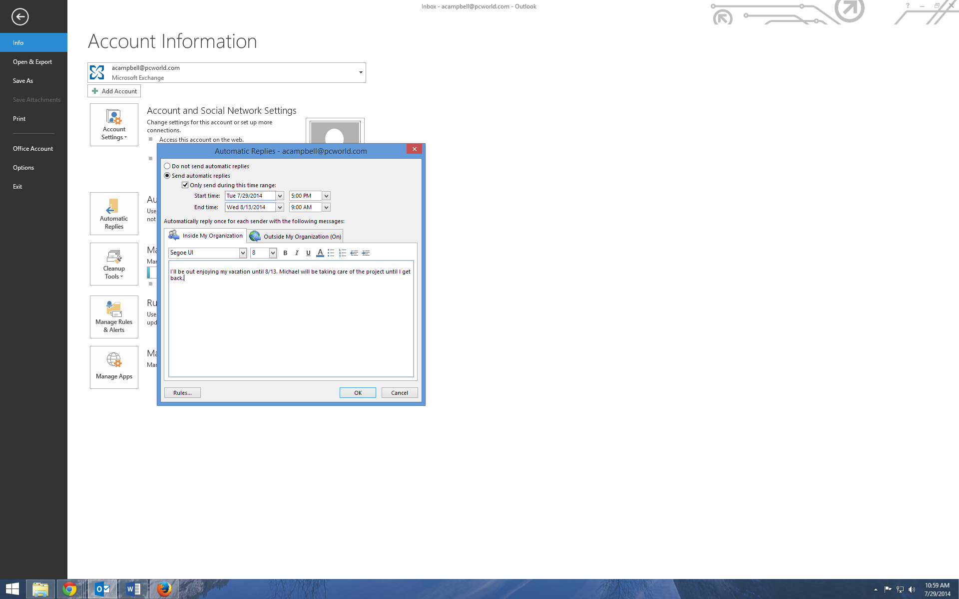The height and width of the screenshot is (599, 959).
Task: Expand the Start time date dropdown
Action: click(x=280, y=195)
